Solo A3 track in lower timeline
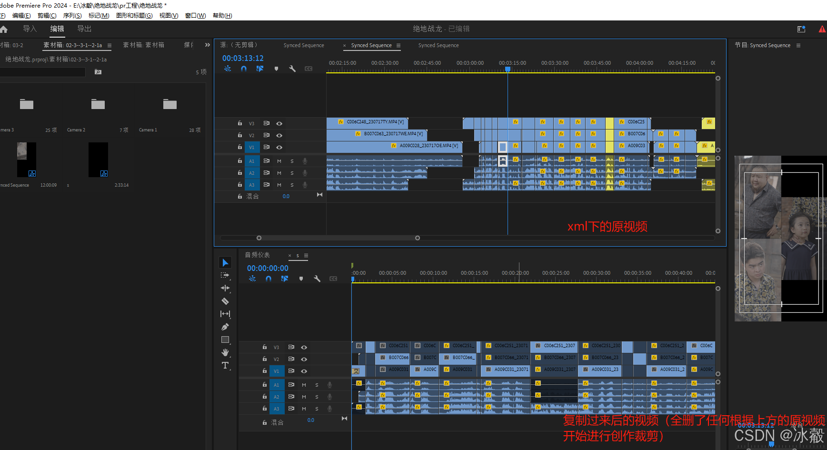The height and width of the screenshot is (450, 827). [x=317, y=409]
